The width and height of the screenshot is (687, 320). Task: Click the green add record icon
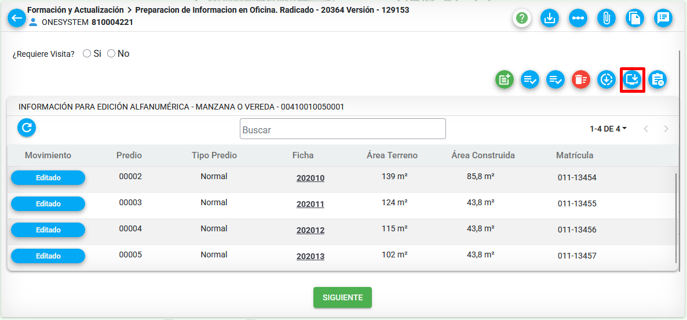tap(505, 80)
